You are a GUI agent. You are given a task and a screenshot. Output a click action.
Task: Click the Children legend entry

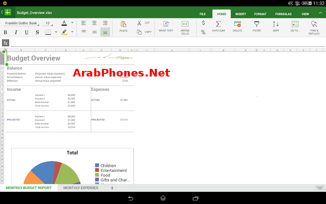tap(105, 166)
